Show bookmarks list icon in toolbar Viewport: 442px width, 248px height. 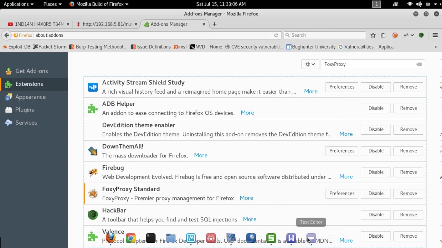tap(383, 35)
